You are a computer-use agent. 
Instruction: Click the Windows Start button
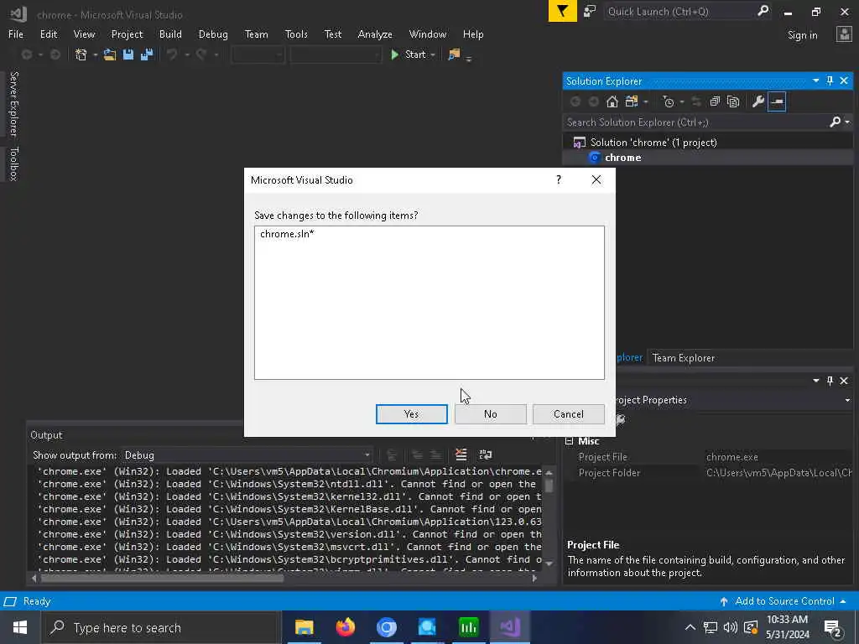20,627
